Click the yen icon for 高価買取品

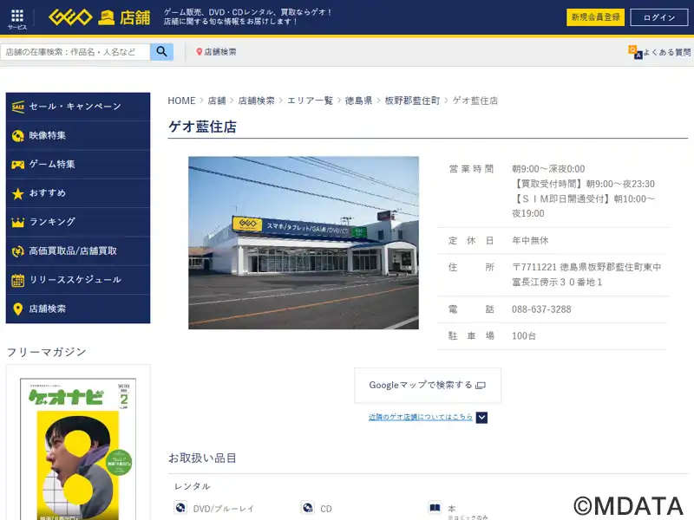tap(18, 251)
